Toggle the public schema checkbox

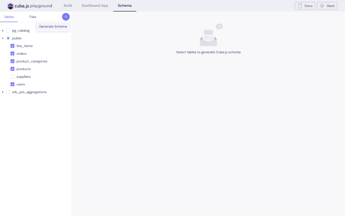click(8, 38)
